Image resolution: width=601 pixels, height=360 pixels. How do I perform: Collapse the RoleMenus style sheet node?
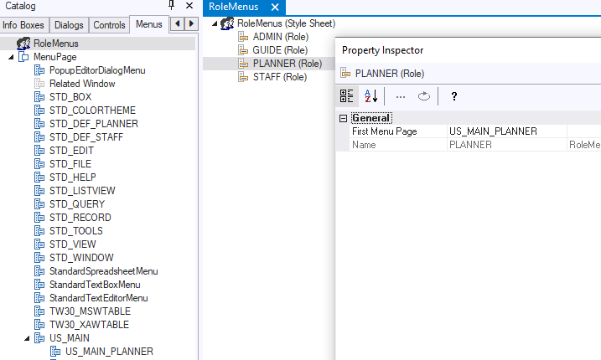pos(216,23)
